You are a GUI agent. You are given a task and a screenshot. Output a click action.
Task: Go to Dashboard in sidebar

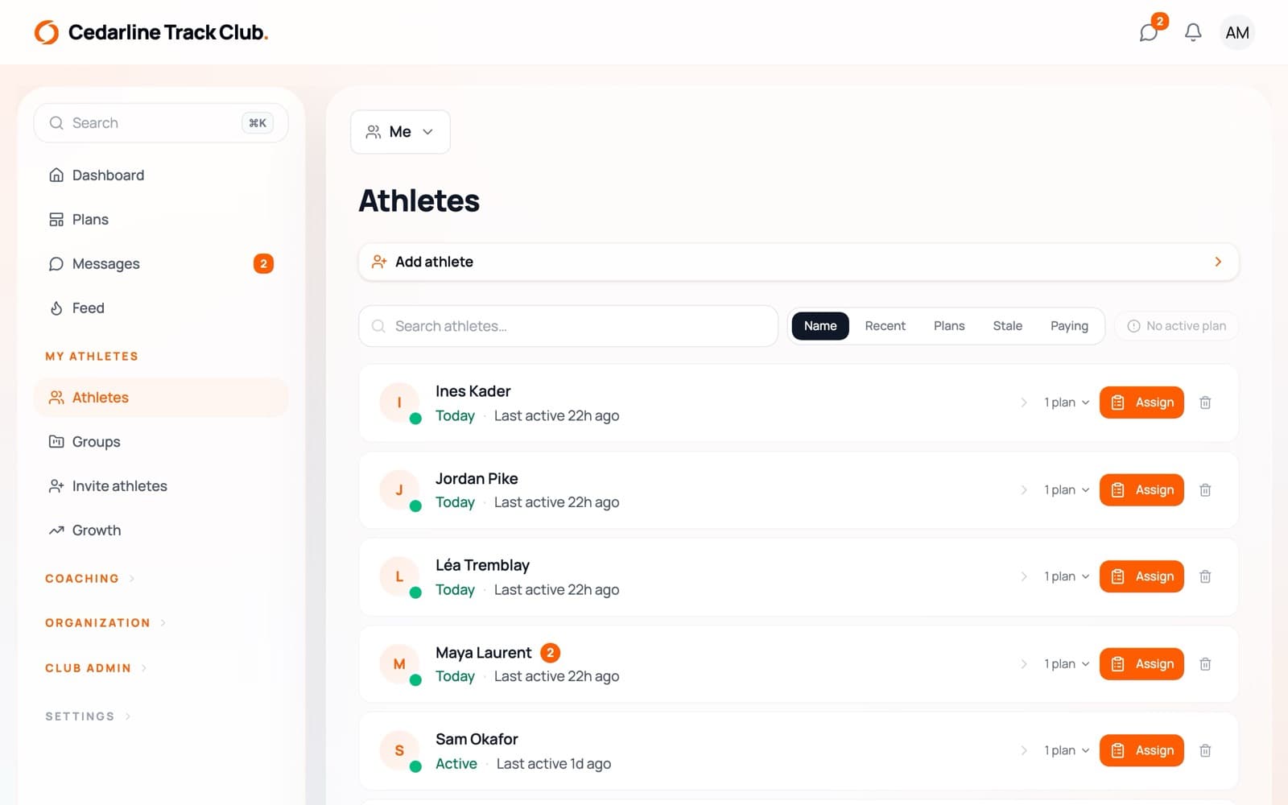161,175
